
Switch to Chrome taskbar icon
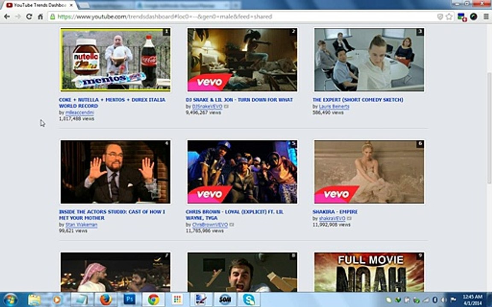tap(153, 300)
